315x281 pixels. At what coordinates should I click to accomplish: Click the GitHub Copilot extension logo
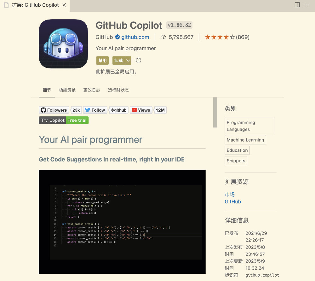pyautogui.click(x=63, y=44)
